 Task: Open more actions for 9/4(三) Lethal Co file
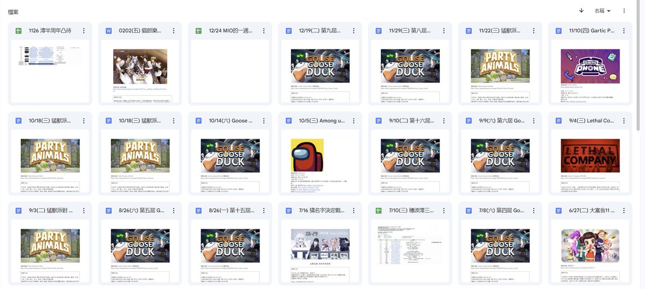click(x=624, y=121)
